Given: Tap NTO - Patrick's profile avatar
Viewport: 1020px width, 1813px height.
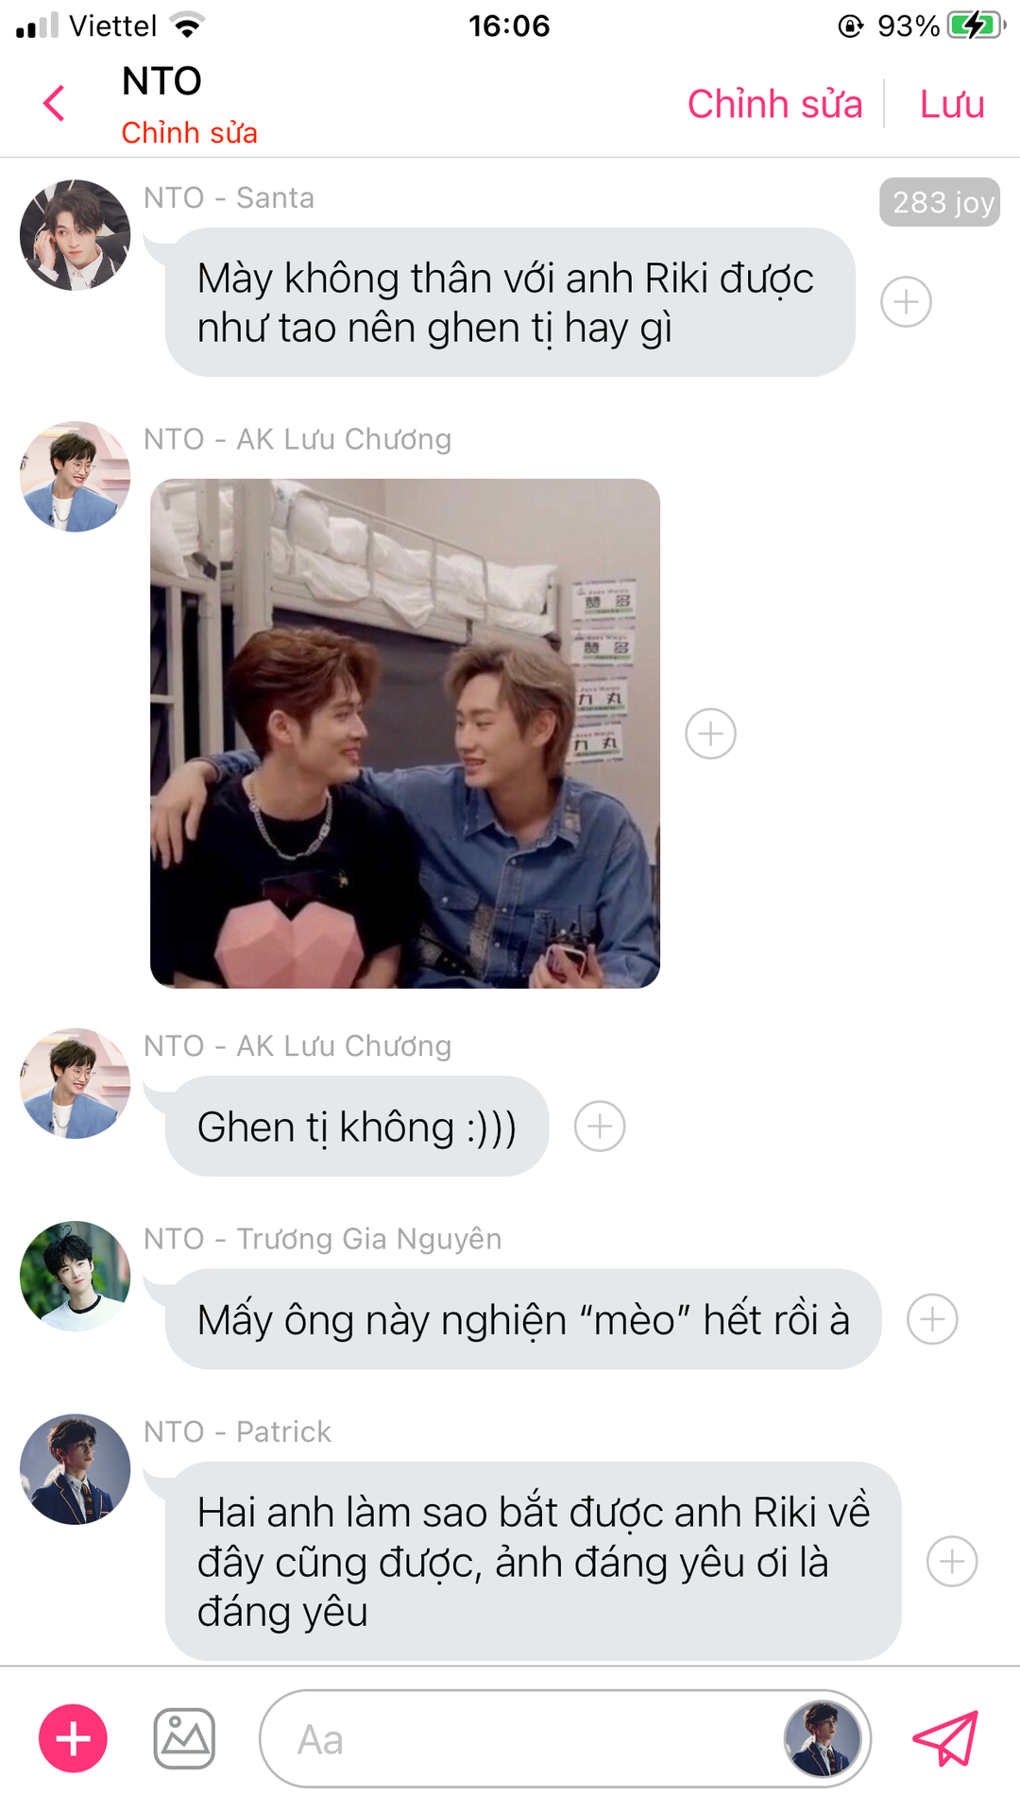Looking at the screenshot, I should pos(76,1469).
